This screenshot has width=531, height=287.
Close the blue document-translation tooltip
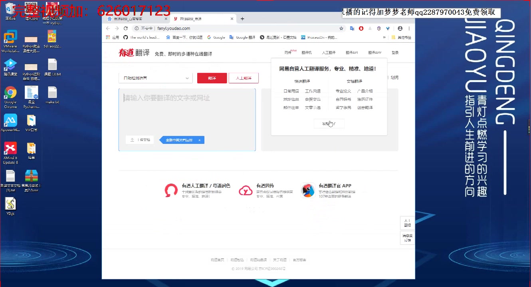200,140
